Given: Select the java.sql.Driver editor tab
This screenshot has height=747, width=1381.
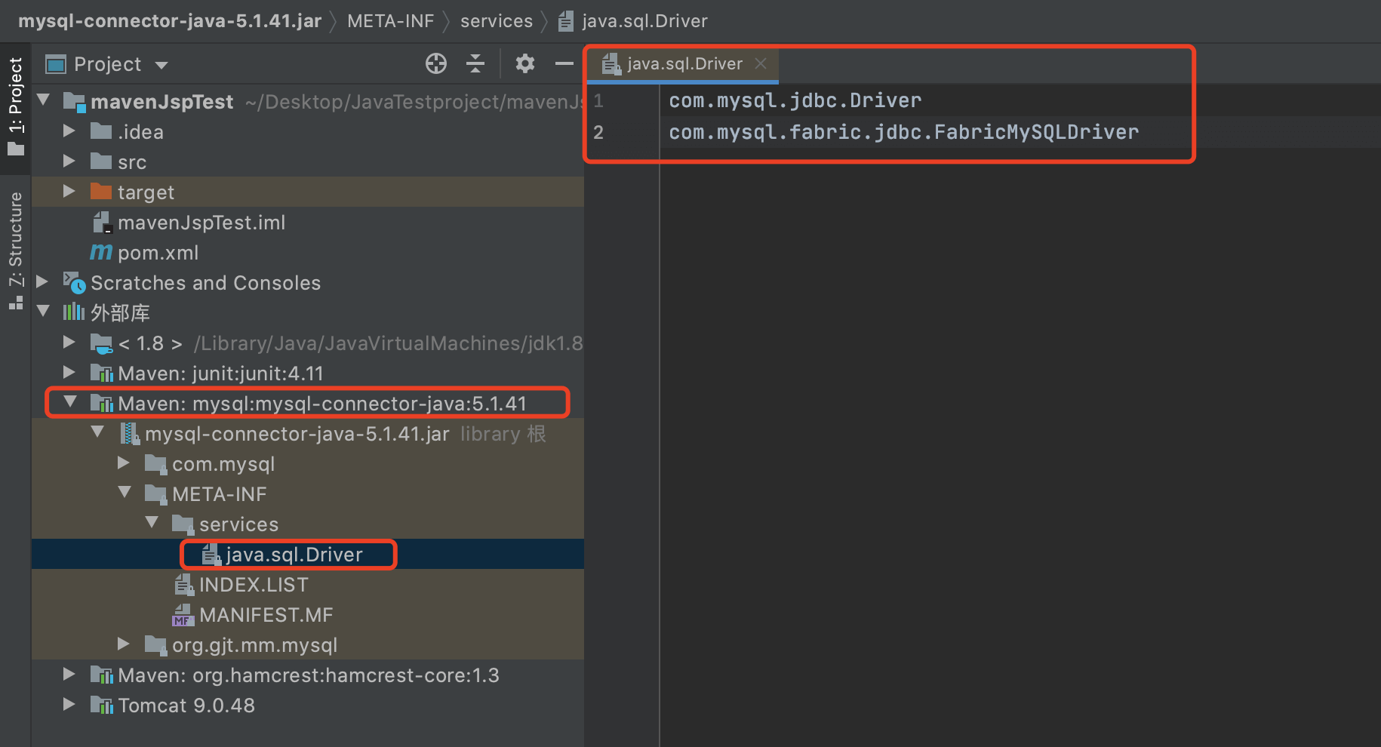Looking at the screenshot, I should coord(684,64).
